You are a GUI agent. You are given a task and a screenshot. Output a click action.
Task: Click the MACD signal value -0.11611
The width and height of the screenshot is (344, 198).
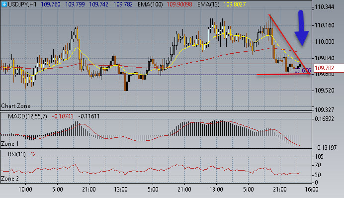tap(89, 116)
